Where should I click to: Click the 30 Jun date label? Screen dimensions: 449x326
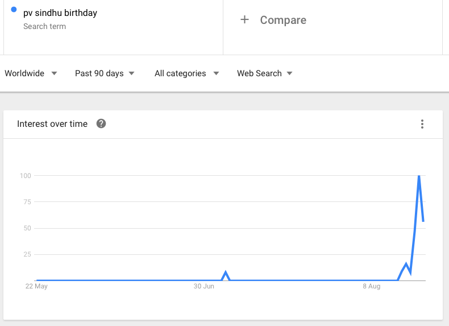point(203,286)
